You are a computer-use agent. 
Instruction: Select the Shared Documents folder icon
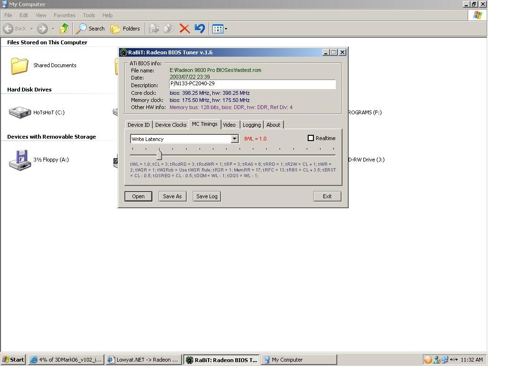[x=19, y=66]
